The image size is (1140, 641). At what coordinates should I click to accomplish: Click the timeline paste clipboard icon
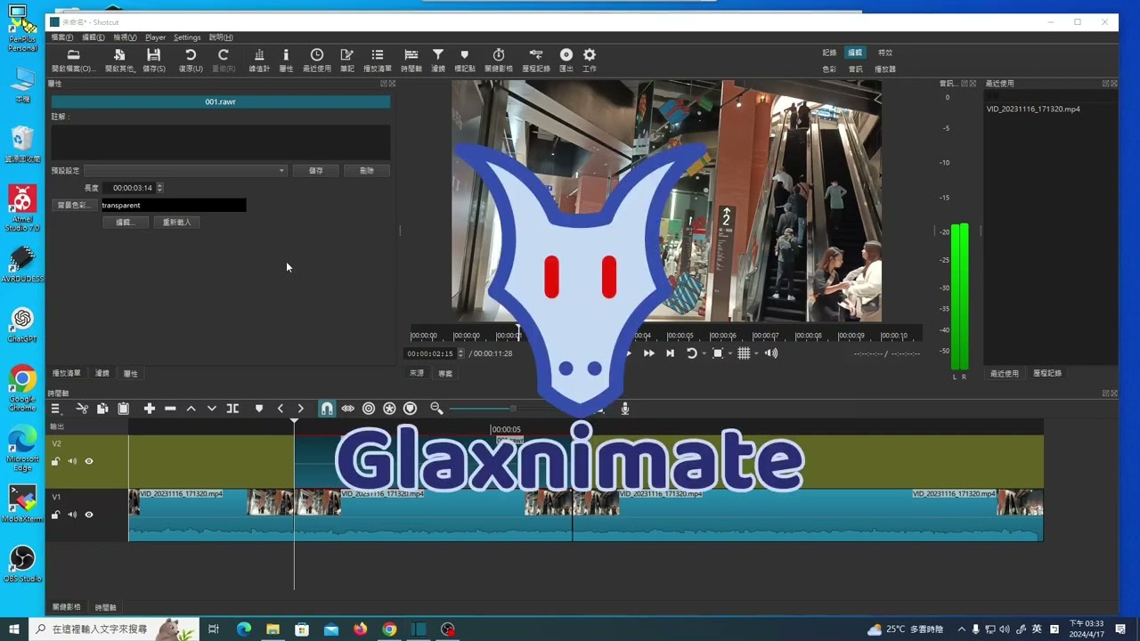pyautogui.click(x=124, y=409)
